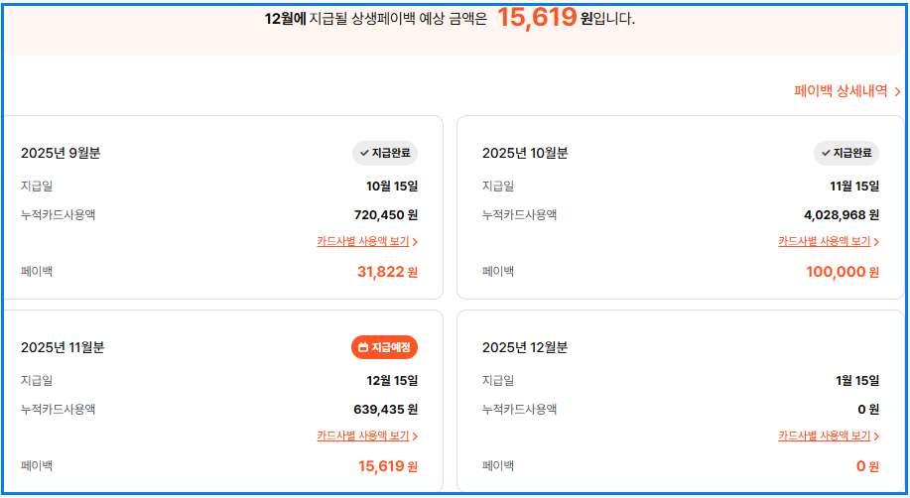The width and height of the screenshot is (910, 498).
Task: Click checkmark icon in 10월분 지급완료 badge
Action: (826, 153)
